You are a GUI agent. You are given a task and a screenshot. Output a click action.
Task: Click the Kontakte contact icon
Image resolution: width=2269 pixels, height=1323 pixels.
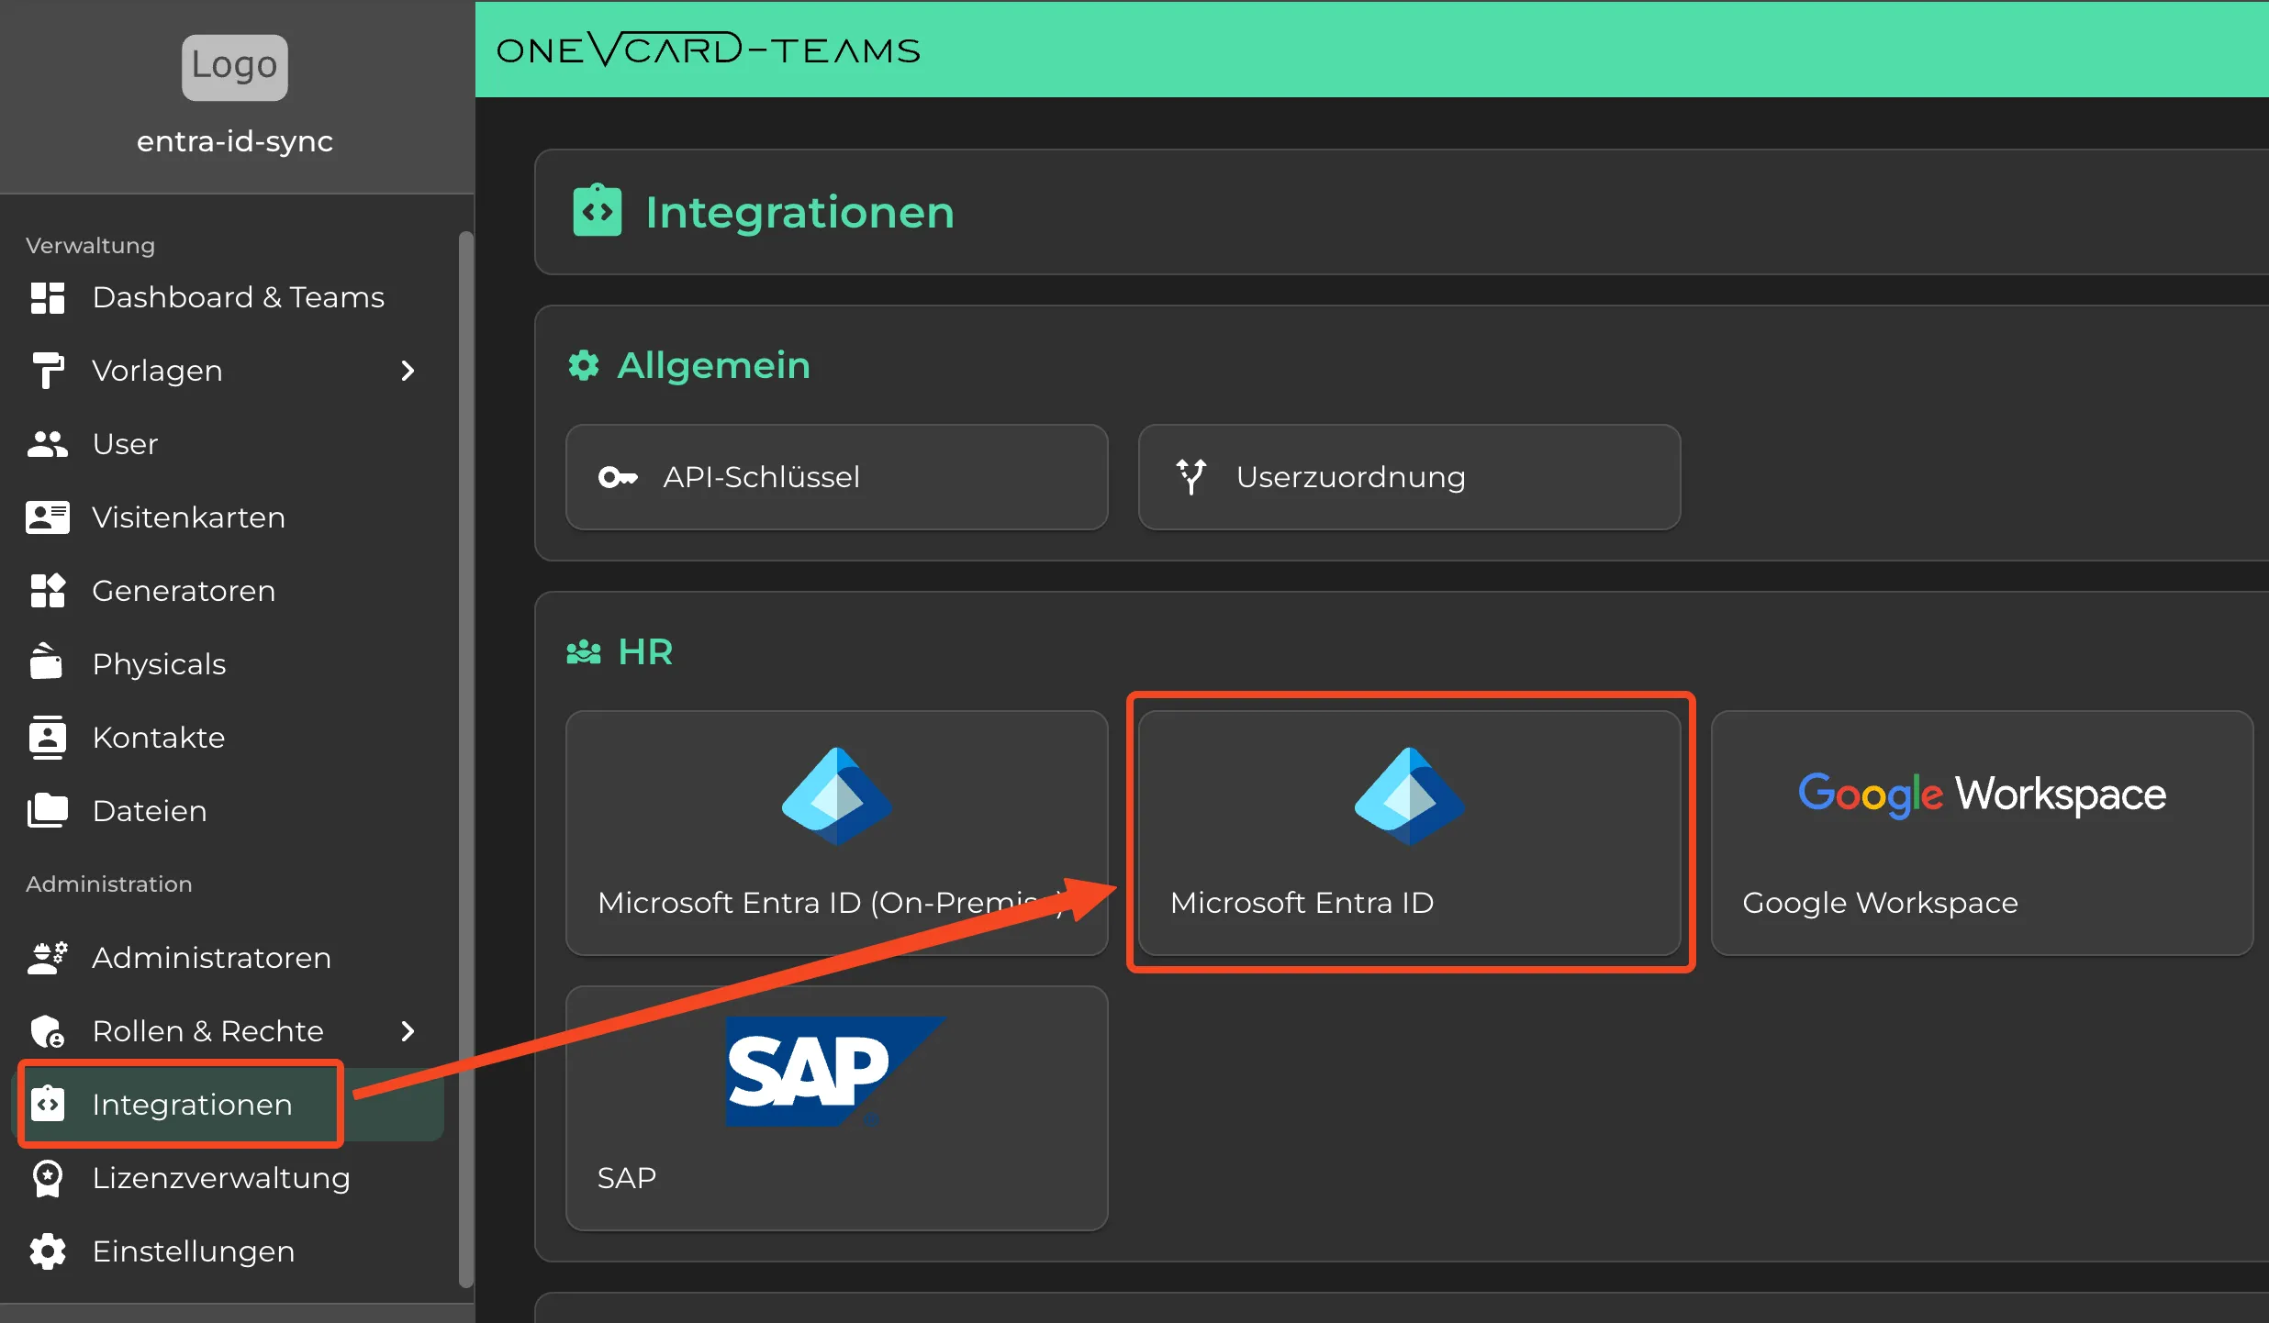point(48,737)
